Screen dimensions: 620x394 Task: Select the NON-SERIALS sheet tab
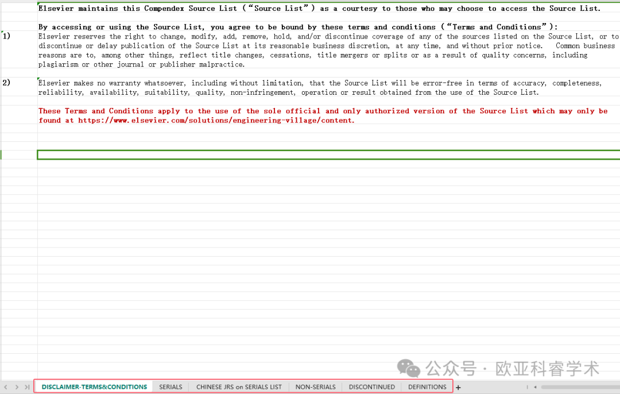click(315, 387)
